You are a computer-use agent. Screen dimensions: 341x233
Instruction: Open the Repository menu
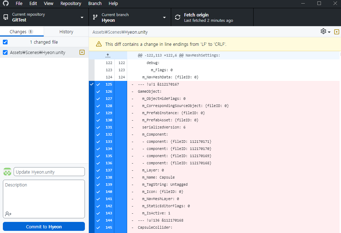click(x=71, y=4)
